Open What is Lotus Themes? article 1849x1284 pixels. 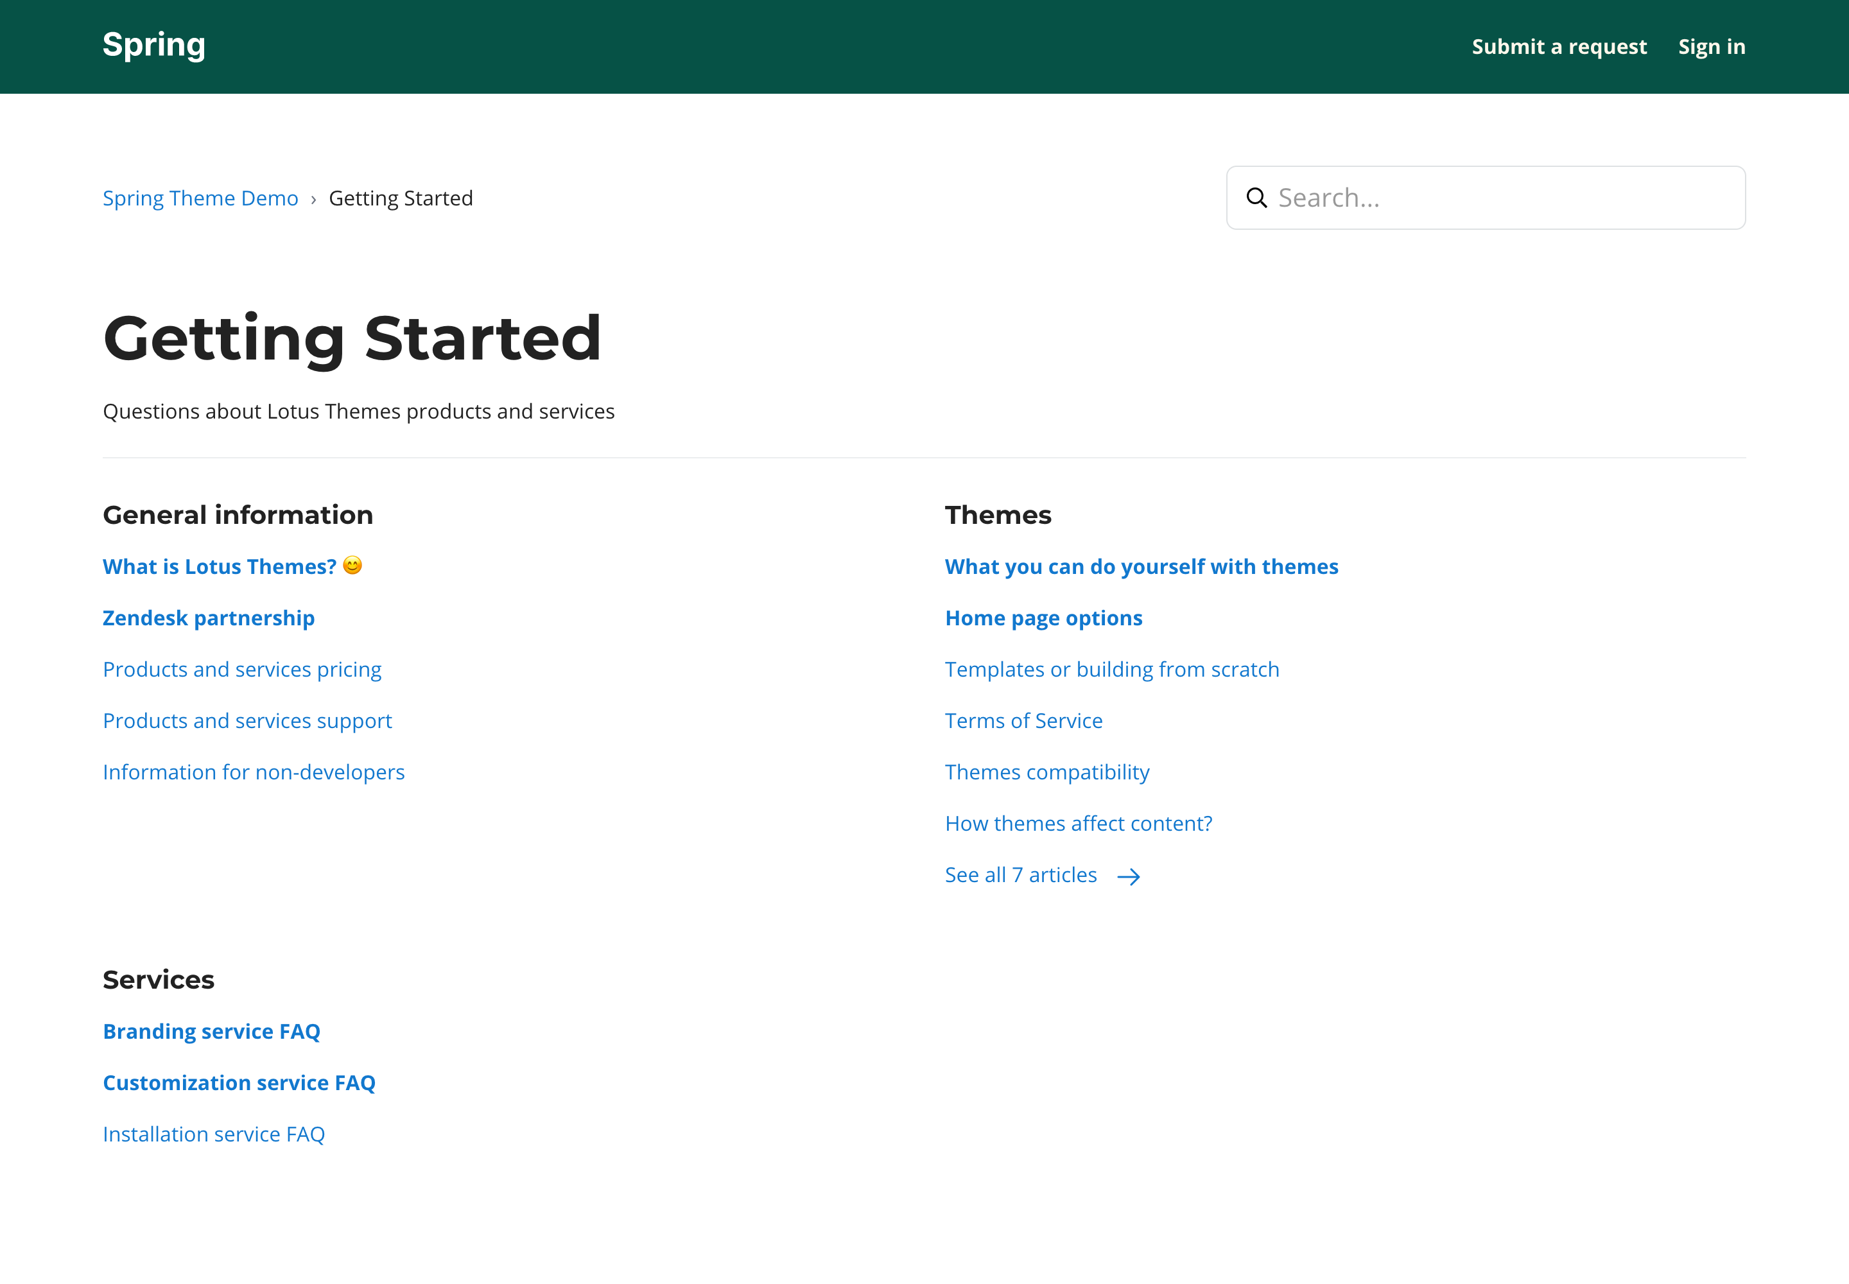click(219, 566)
